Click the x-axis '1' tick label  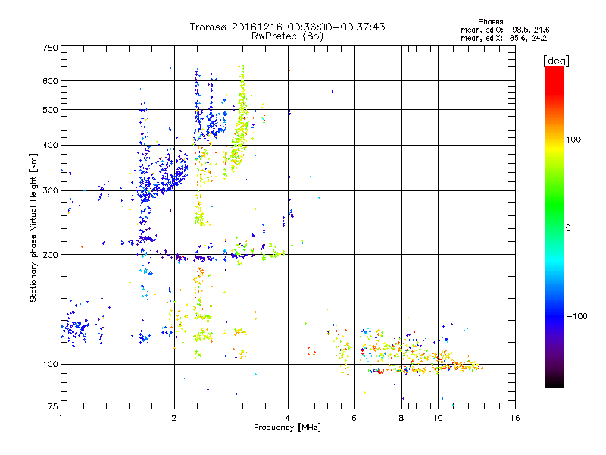pyautogui.click(x=61, y=418)
